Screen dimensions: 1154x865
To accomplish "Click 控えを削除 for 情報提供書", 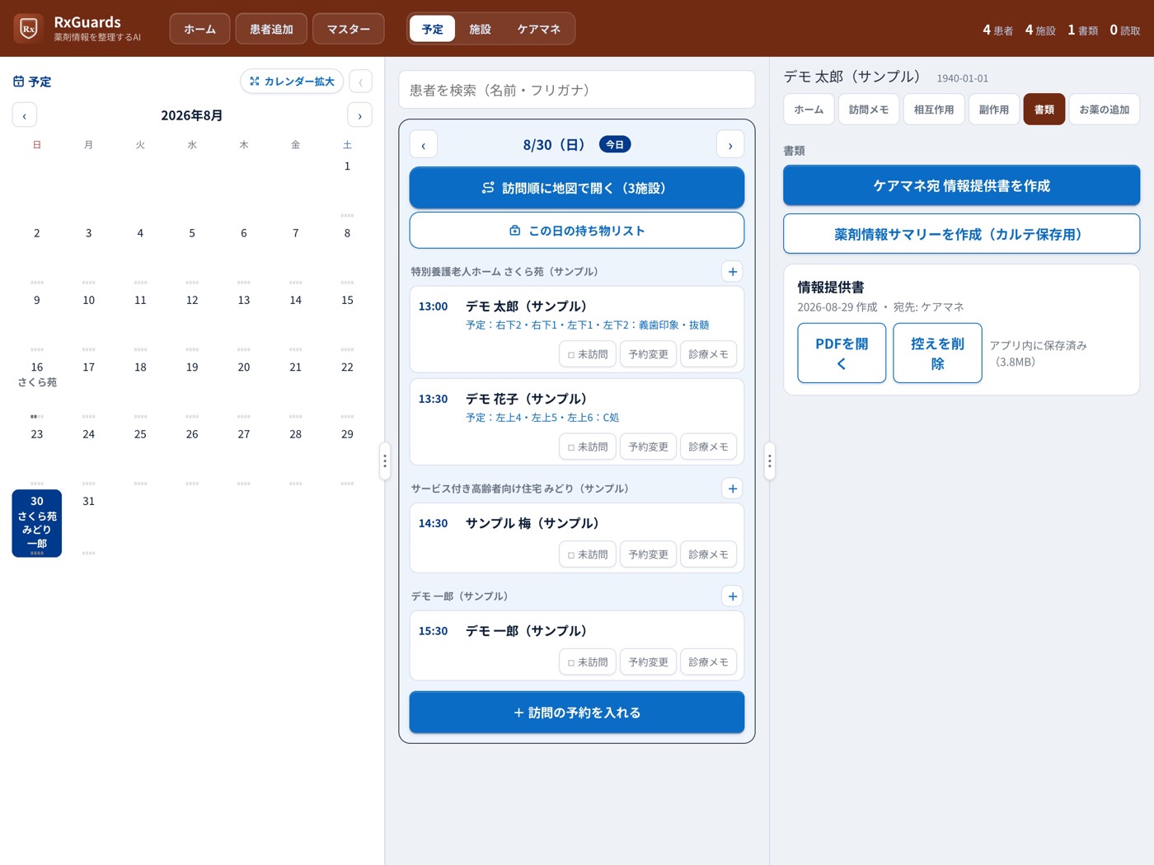I will pyautogui.click(x=937, y=353).
